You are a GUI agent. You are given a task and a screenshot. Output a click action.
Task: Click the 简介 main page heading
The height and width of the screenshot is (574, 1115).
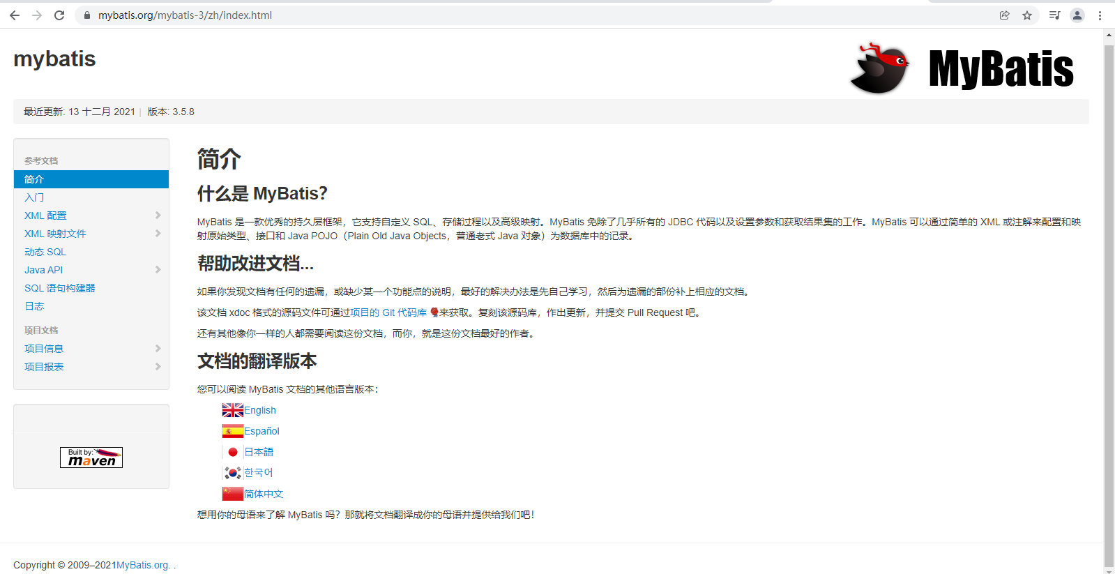[219, 159]
